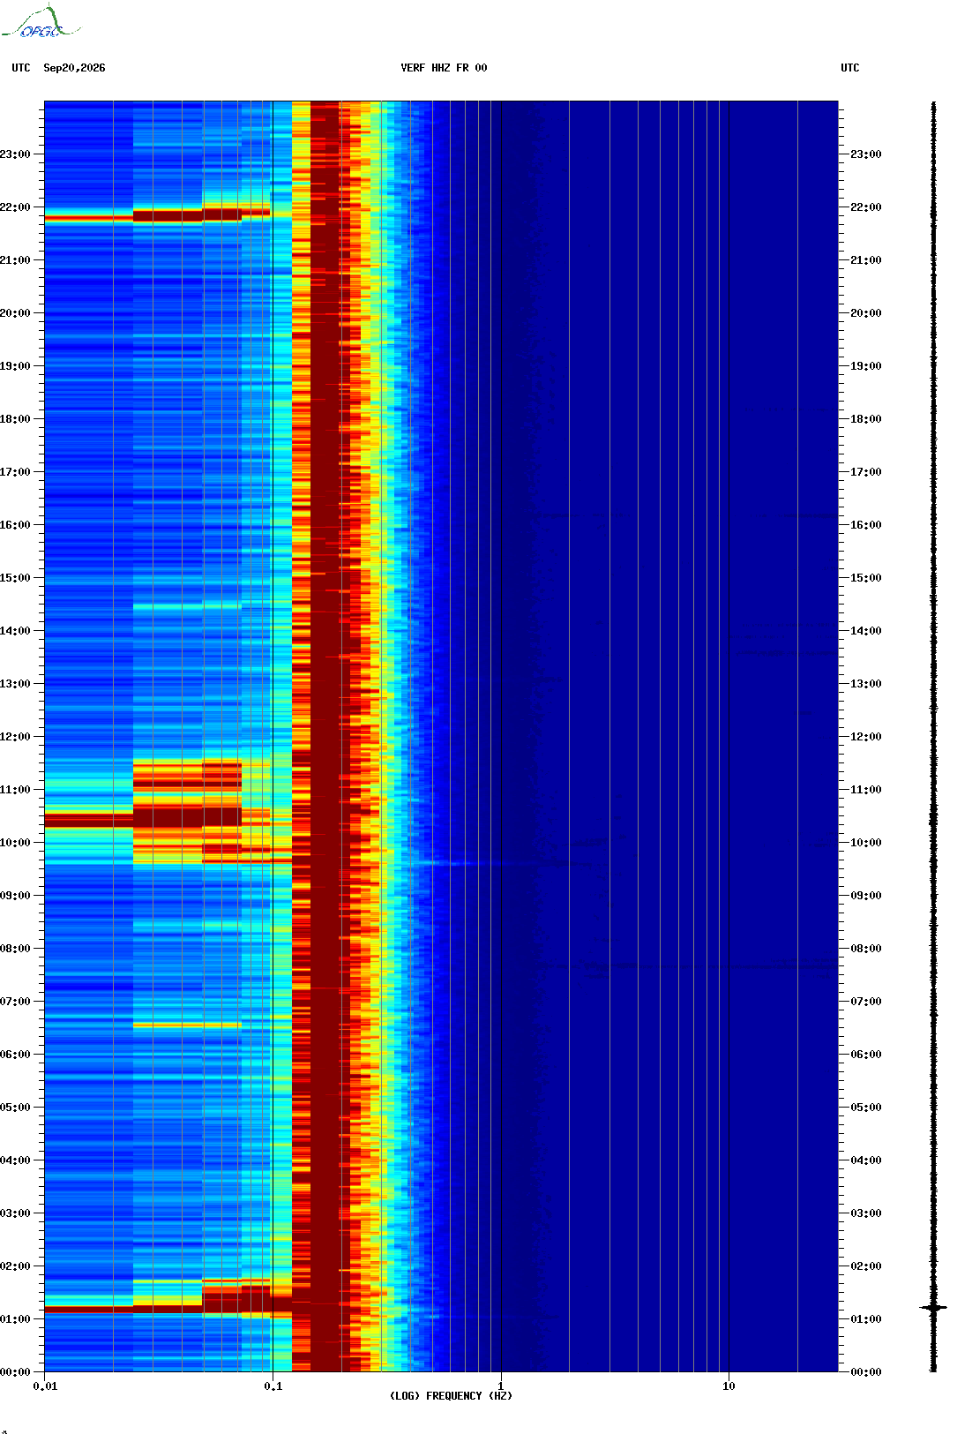972x1442 pixels.
Task: Click the seismogram spike near 01:00
Action: coord(933,1307)
